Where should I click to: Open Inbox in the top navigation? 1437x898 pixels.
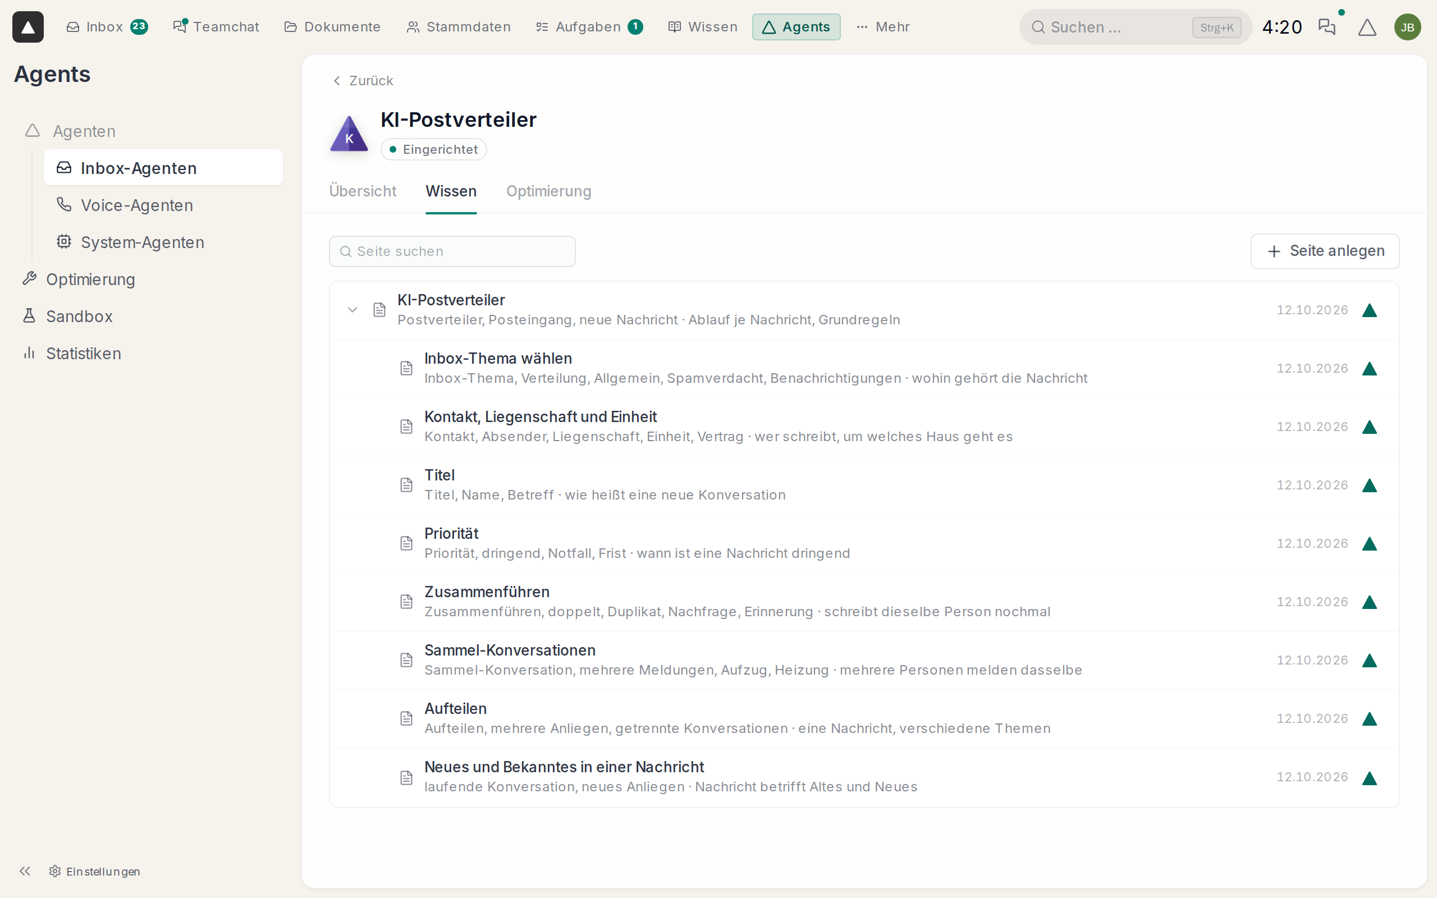click(107, 27)
